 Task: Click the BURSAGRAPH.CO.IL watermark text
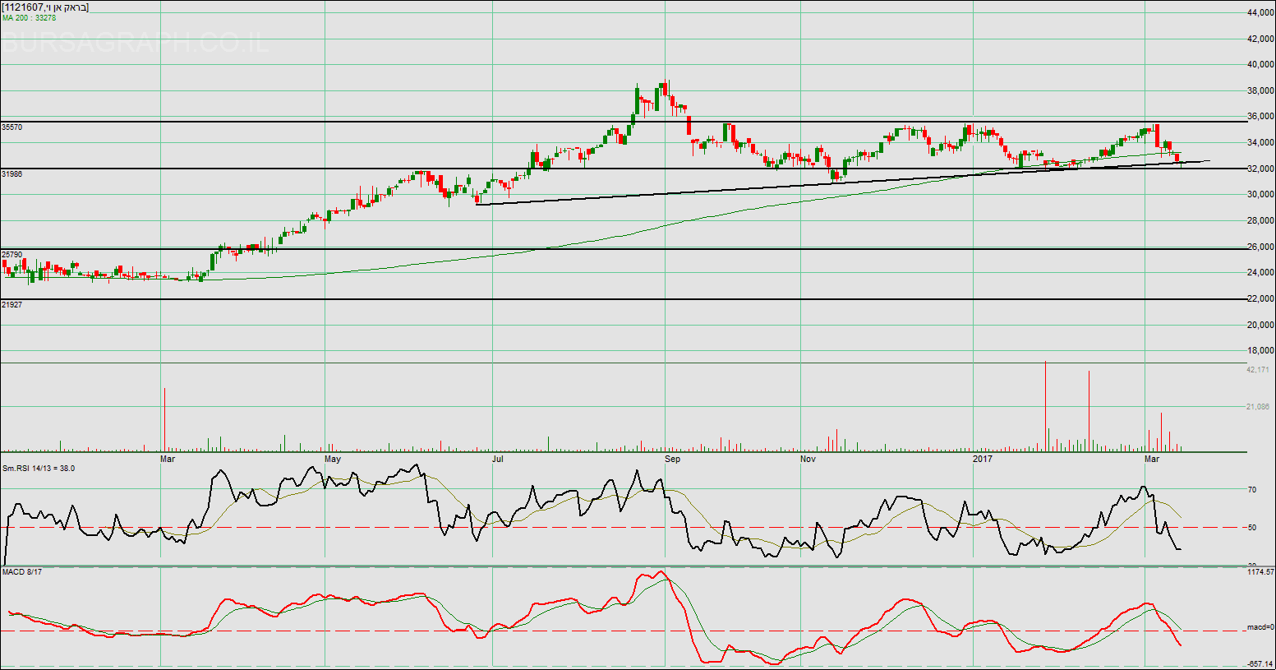[135, 43]
